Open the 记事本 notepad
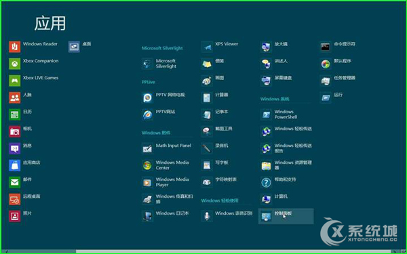Image resolution: width=407 pixels, height=254 pixels. [214, 114]
